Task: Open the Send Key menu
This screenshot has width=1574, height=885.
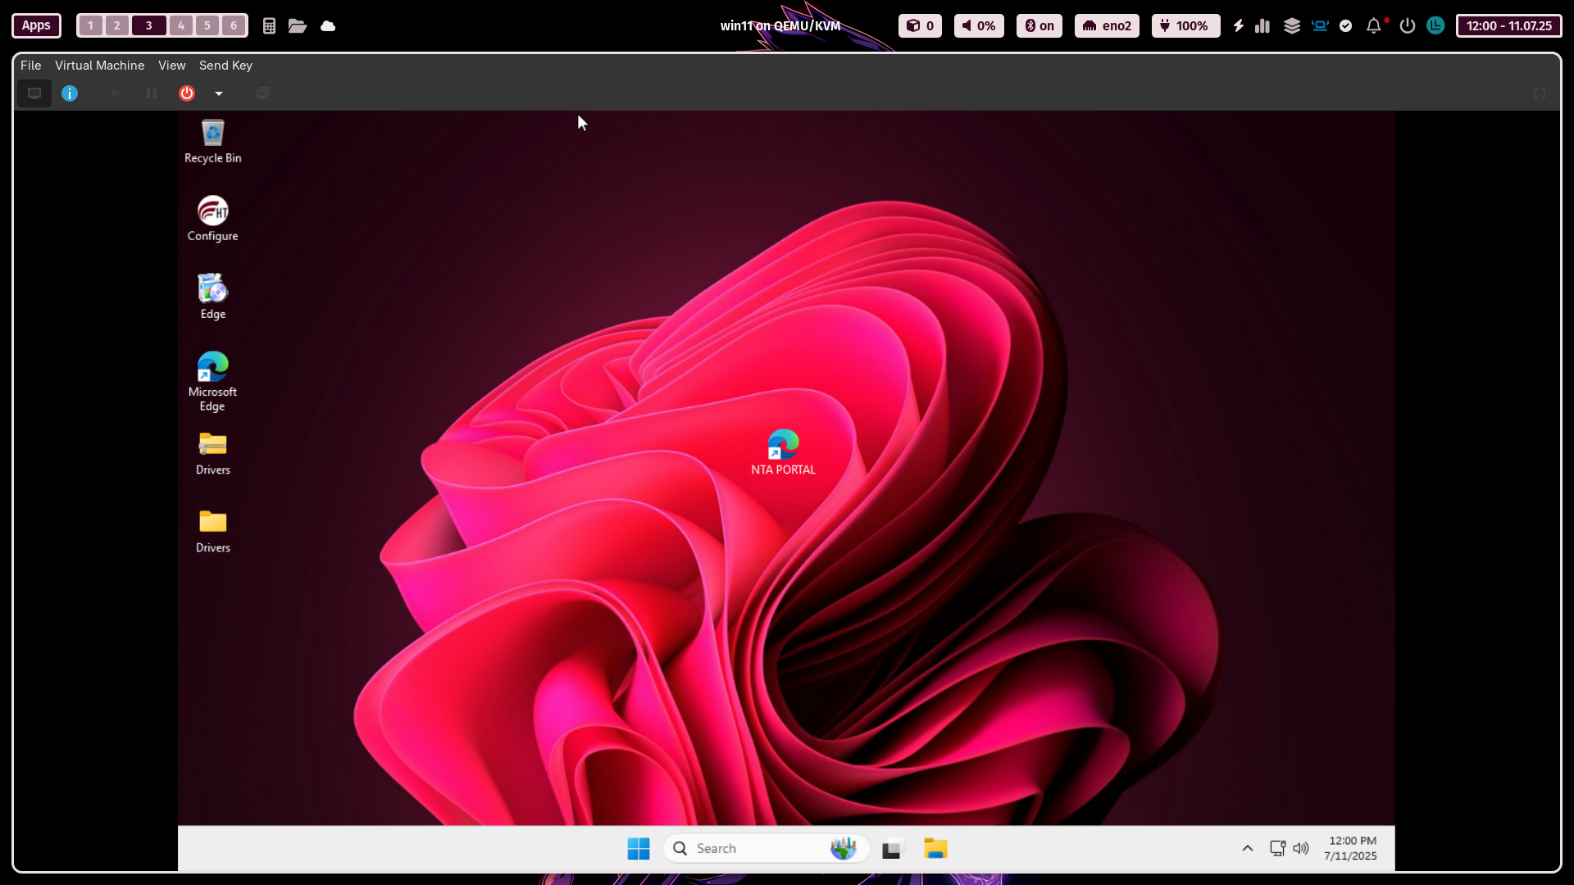Action: coord(225,66)
